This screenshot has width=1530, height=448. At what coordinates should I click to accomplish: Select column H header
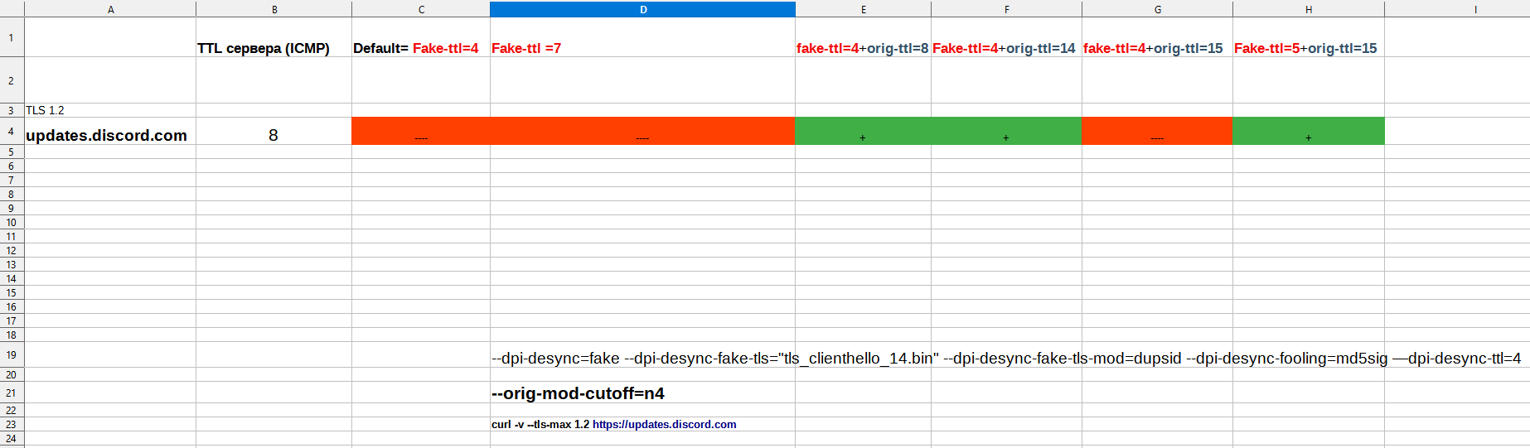pos(1309,9)
